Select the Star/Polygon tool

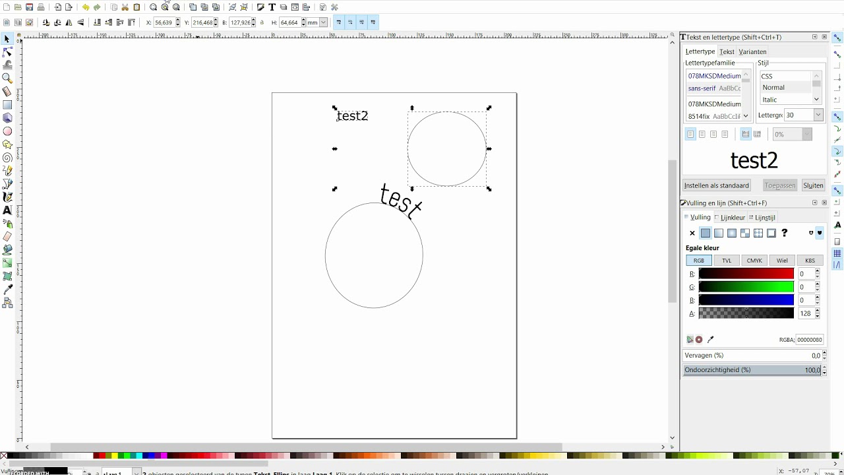[7, 144]
